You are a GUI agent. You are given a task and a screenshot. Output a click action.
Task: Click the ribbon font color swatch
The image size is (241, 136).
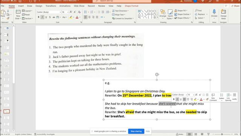[77, 17]
